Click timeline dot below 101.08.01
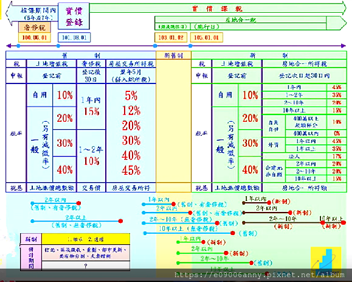Viewport: 352px width, 282px height. (58, 46)
